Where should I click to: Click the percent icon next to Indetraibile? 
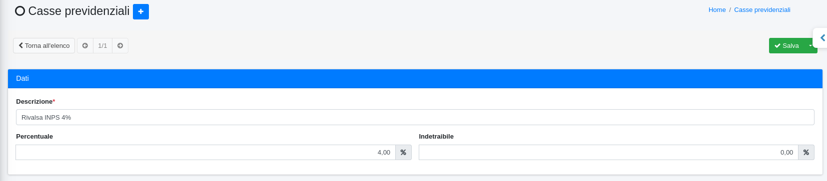click(806, 153)
